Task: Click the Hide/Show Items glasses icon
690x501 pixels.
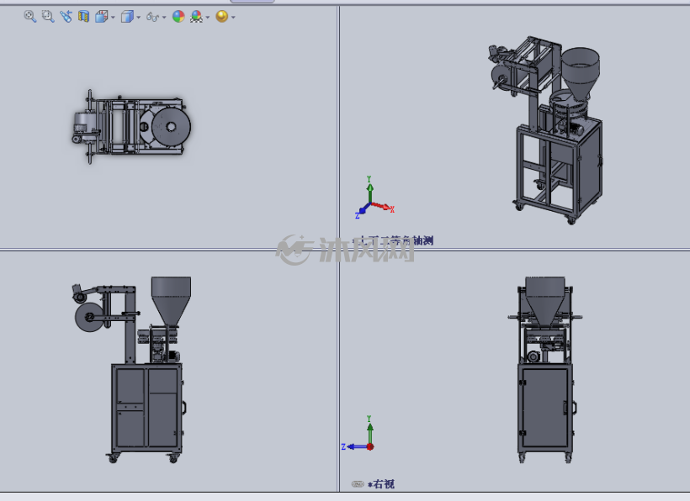Action: [x=152, y=17]
